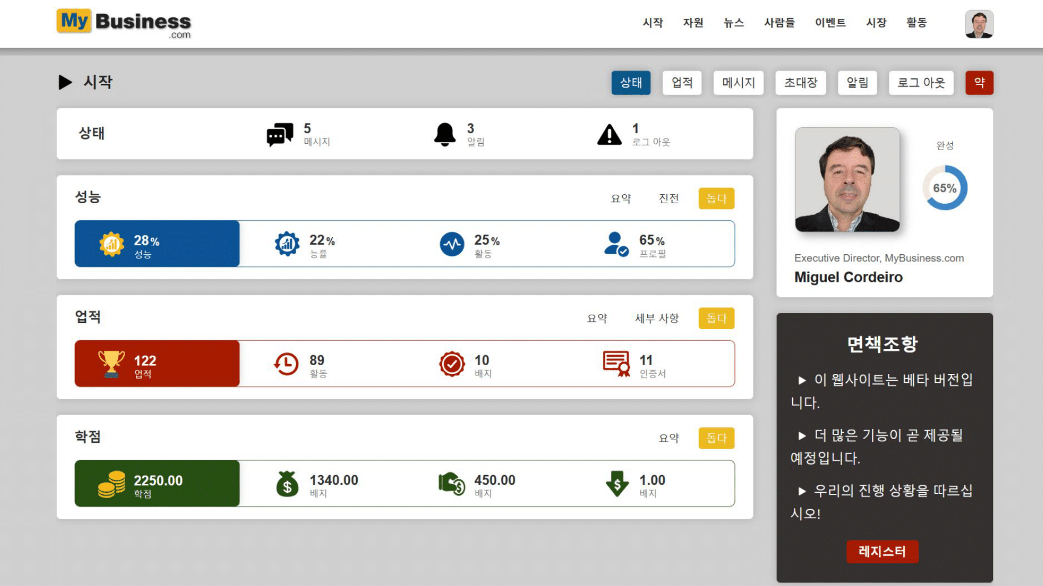Viewport: 1043px width, 586px height.
Task: Click the certificate icon in 업적
Action: (616, 364)
